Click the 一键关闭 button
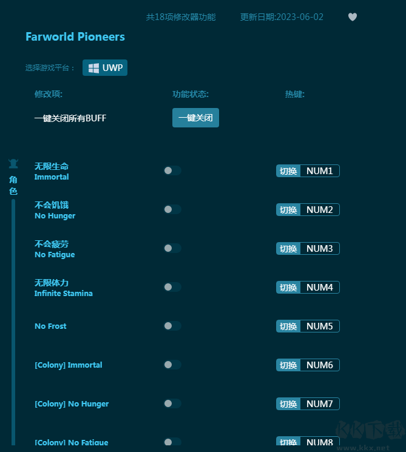The width and height of the screenshot is (406, 452). coord(195,118)
